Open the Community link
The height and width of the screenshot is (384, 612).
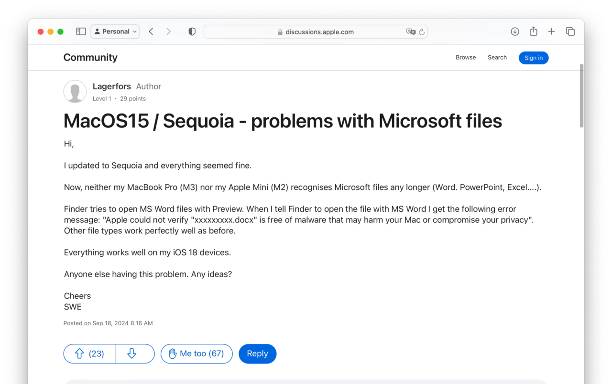(90, 57)
